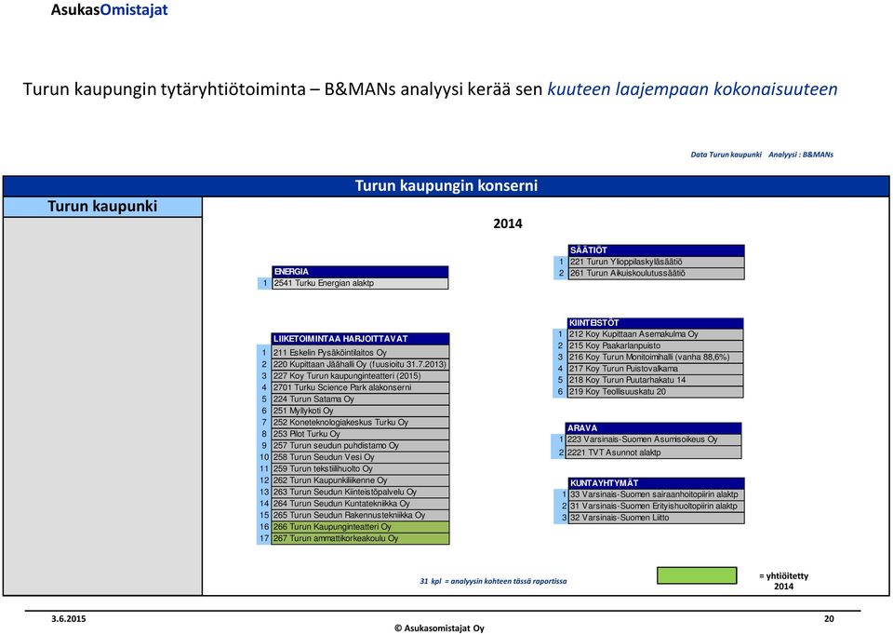Click '2221 TVT Asunnot alaktp' row

coord(654,453)
